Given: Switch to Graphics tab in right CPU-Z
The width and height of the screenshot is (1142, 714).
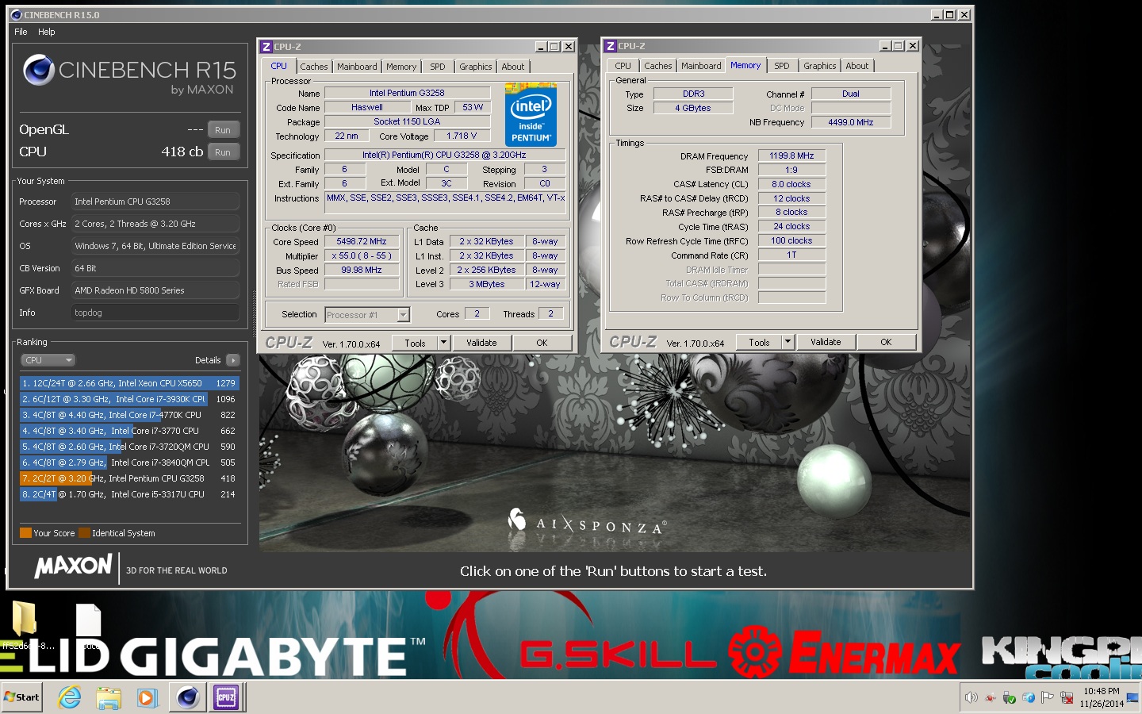Looking at the screenshot, I should coord(820,66).
